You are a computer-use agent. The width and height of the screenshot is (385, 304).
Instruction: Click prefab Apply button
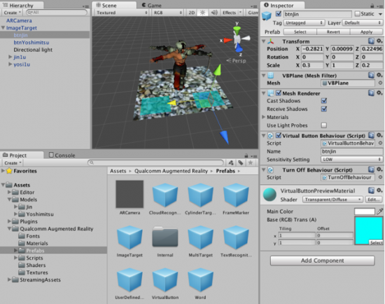coord(366,32)
